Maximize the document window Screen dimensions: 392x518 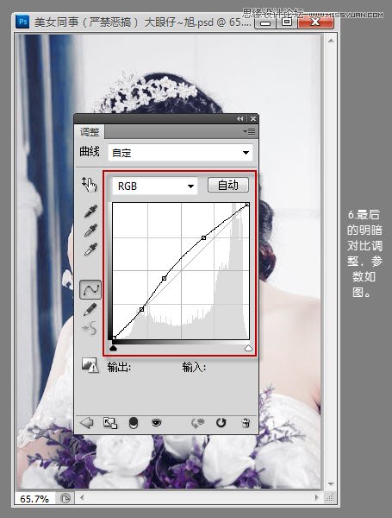point(287,22)
